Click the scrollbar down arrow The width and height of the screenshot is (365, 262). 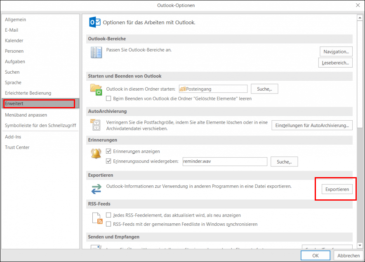[360, 245]
